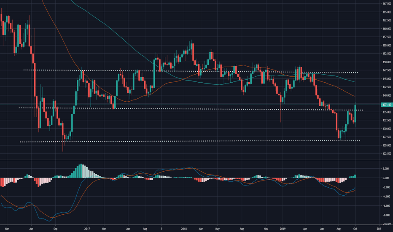Click the 165.000 price axis label
This screenshot has width=393, height=232.
coord(387,12)
